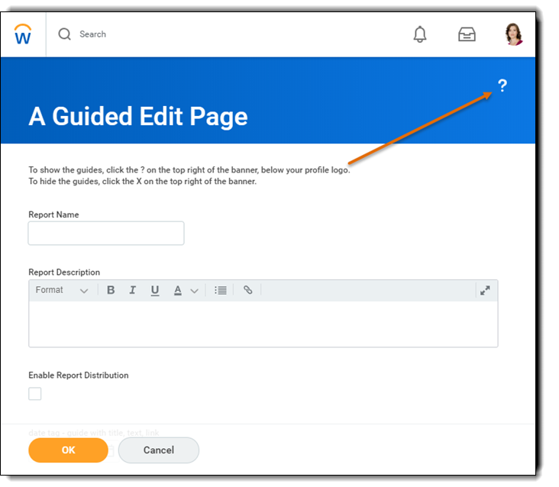Click the Workday logo home icon

coord(23,34)
